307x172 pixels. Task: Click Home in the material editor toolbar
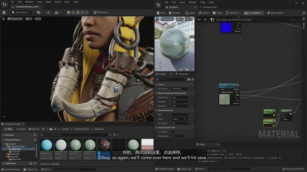pos(217,13)
